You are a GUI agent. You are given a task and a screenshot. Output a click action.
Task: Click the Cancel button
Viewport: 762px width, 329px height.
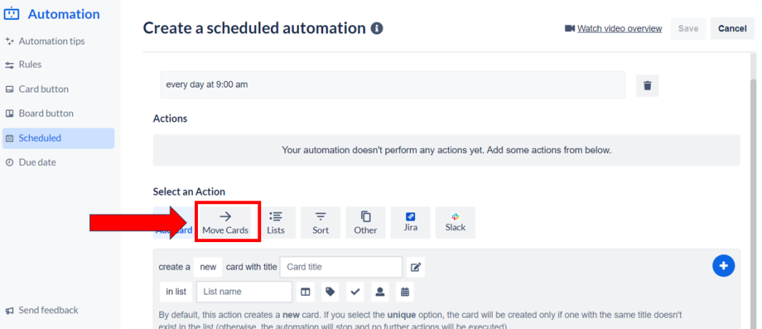tap(731, 28)
